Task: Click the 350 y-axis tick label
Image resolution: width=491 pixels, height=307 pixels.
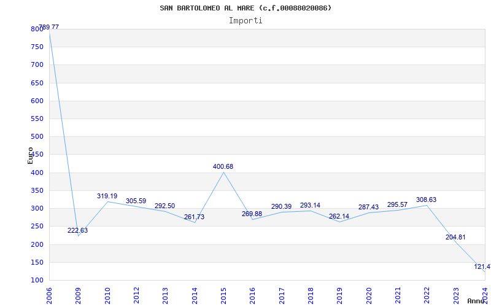Action: [37, 190]
